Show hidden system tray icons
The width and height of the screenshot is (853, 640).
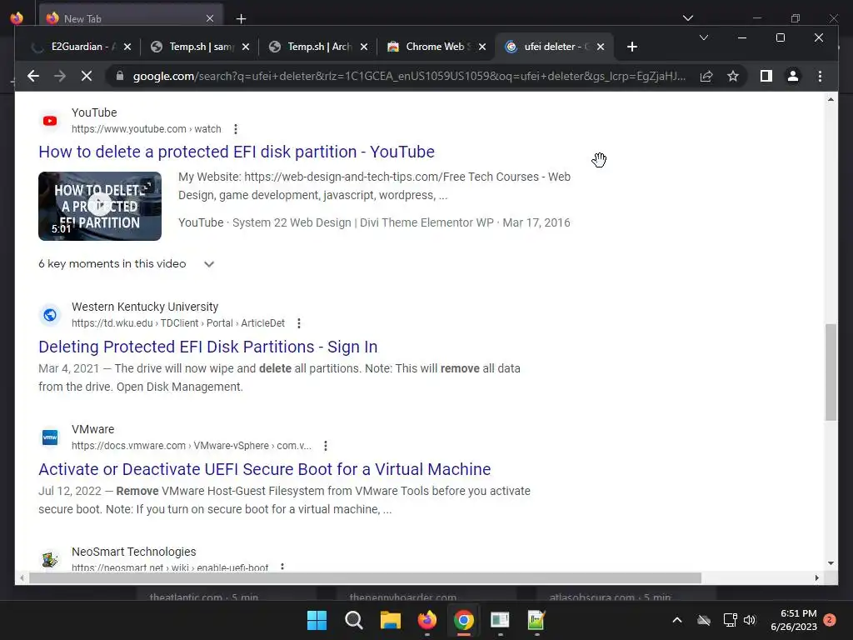click(x=676, y=620)
